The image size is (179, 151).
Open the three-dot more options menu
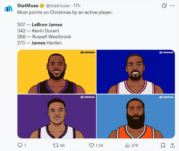coord(172,6)
